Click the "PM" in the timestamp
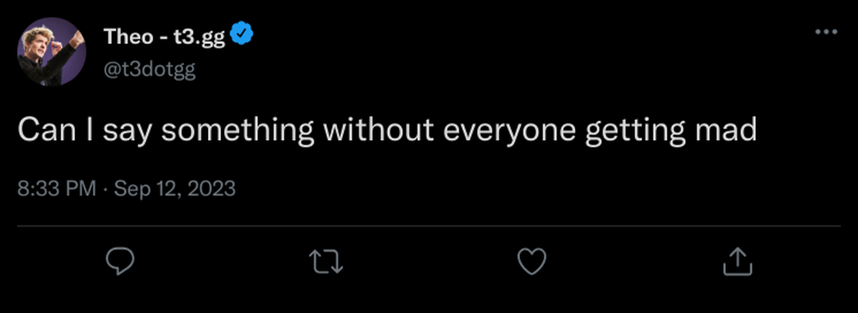This screenshot has width=858, height=313. coord(82,189)
